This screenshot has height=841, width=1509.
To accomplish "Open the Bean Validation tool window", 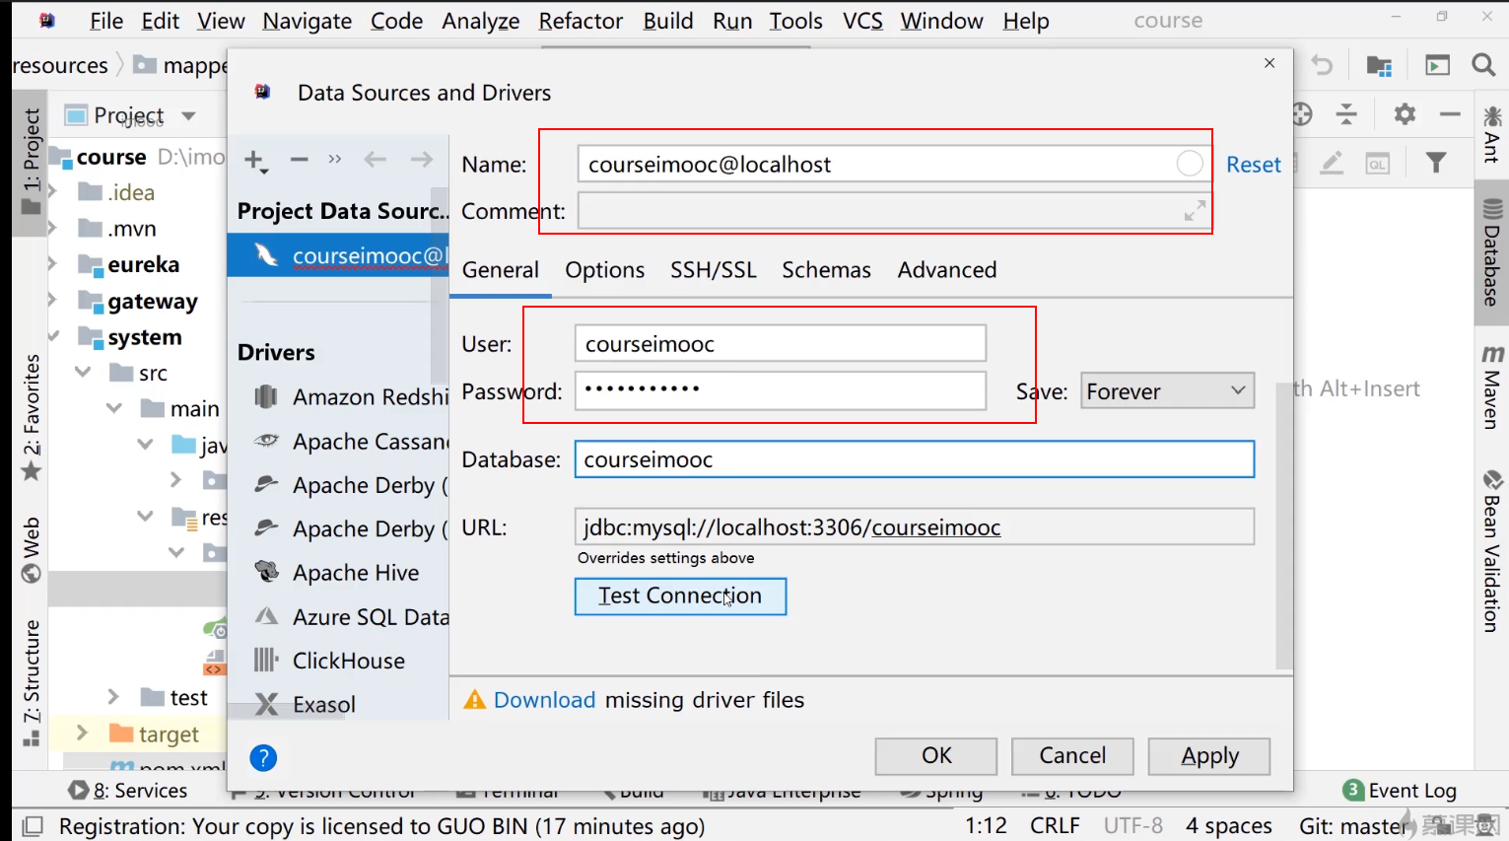I will pos(1492,552).
